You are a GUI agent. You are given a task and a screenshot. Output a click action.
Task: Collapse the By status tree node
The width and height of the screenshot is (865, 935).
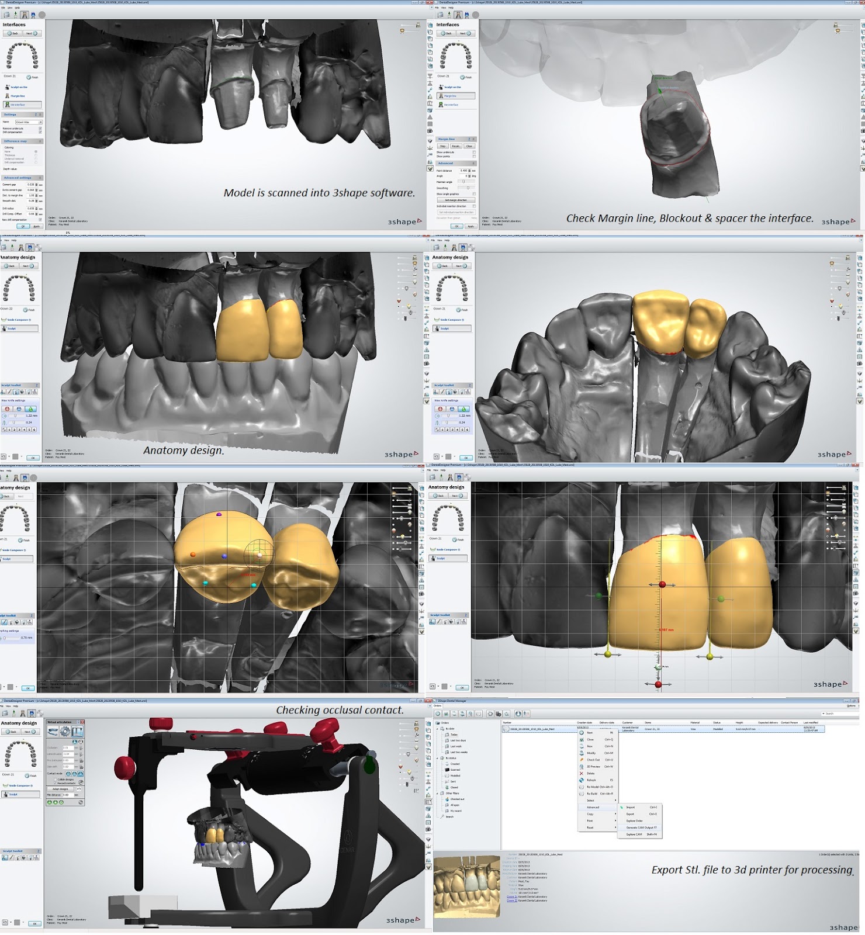[x=437, y=758]
